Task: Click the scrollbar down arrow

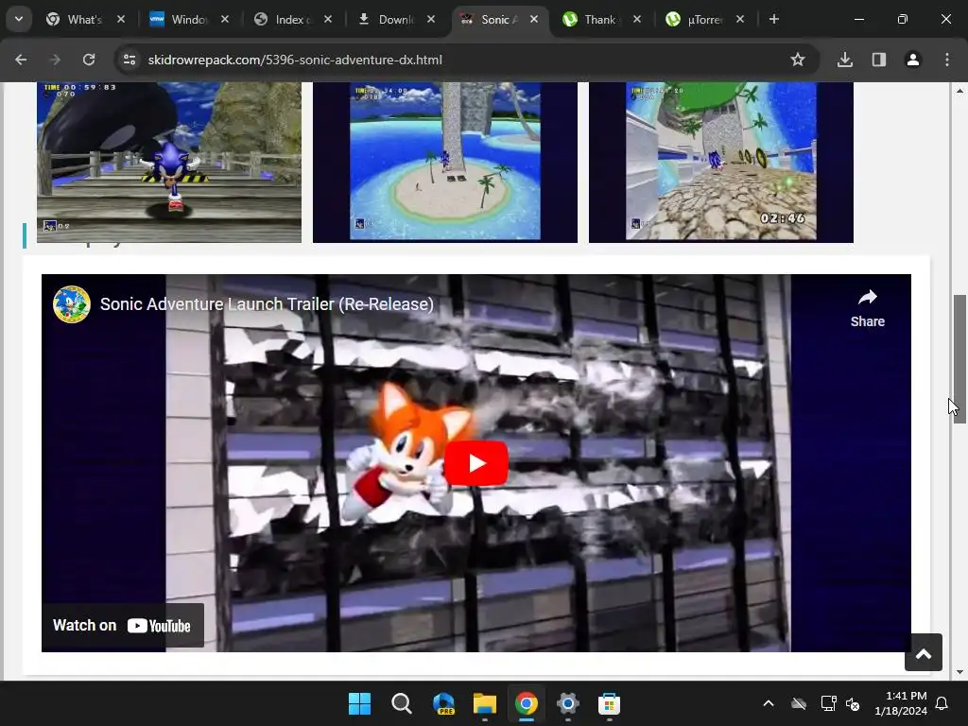Action: pyautogui.click(x=959, y=672)
